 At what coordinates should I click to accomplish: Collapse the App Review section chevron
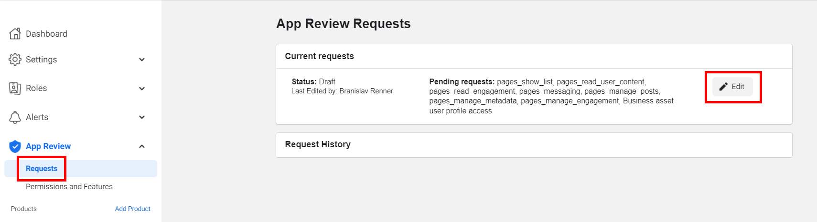[142, 146]
